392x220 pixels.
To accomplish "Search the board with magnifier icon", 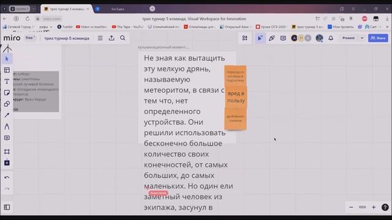I will point(123,38).
